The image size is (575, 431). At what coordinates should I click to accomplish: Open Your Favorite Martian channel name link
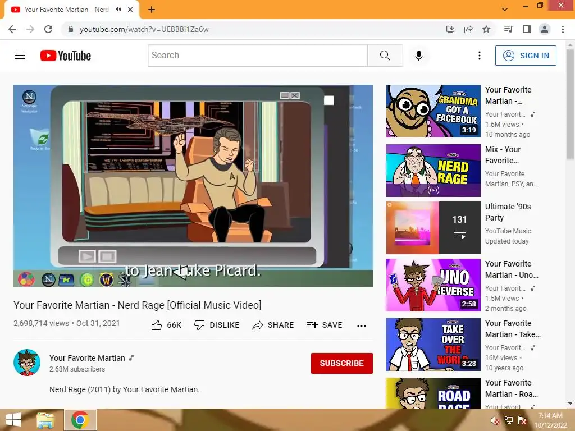[x=87, y=358]
